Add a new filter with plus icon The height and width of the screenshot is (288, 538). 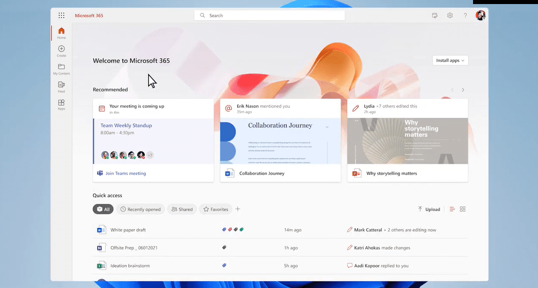coord(238,209)
